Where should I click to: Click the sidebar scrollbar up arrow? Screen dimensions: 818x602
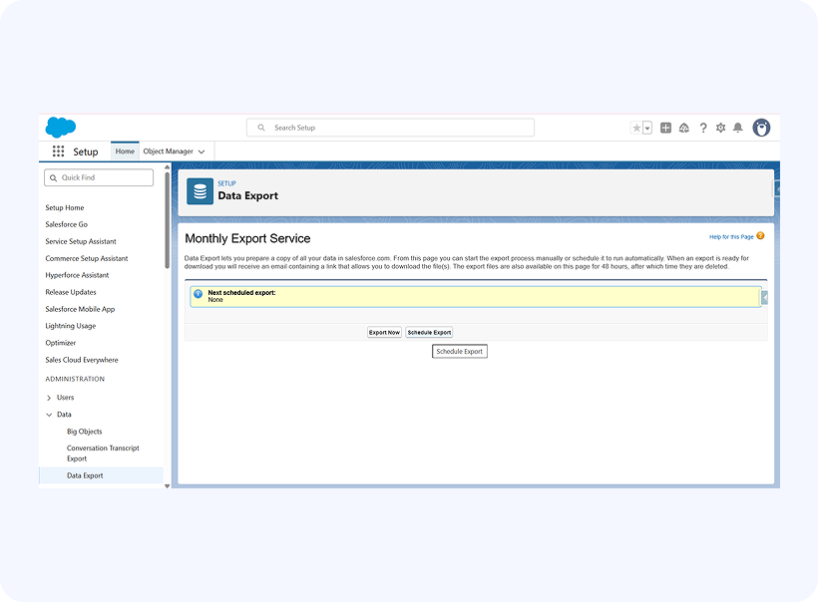pyautogui.click(x=168, y=167)
